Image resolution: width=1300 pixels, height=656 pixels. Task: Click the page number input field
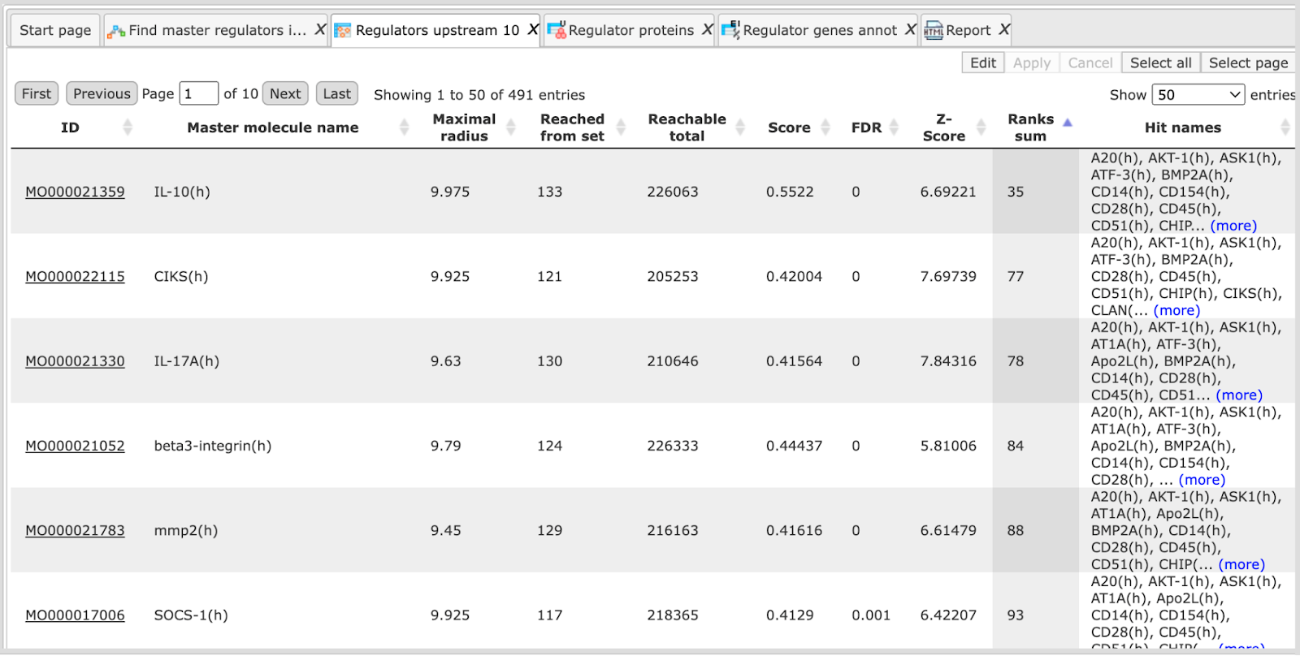pyautogui.click(x=199, y=93)
